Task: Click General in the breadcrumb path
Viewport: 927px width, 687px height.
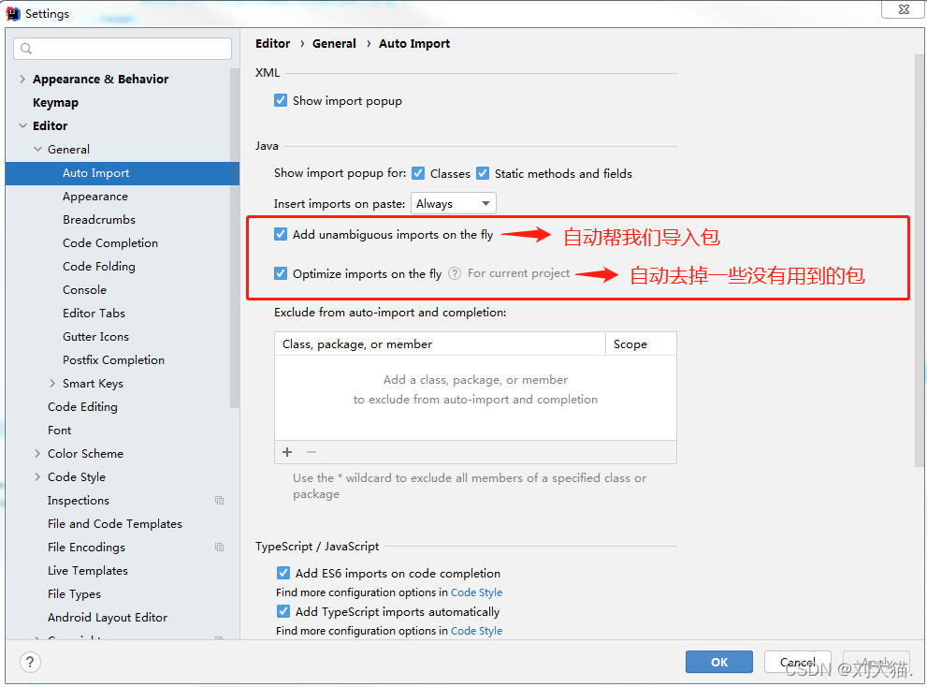Action: [334, 43]
